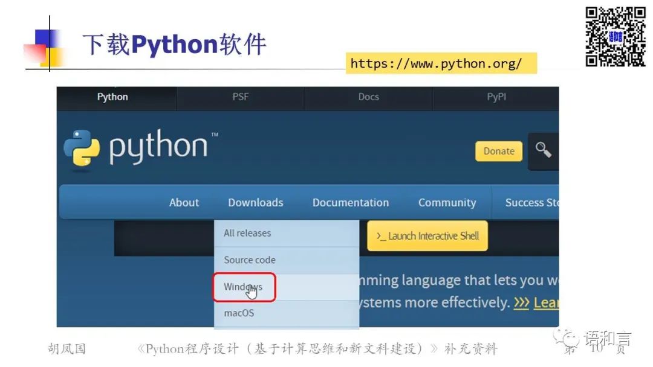Image resolution: width=653 pixels, height=367 pixels.
Task: Choose All releases from Downloads dropdown
Action: point(287,233)
